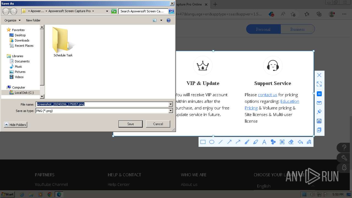This screenshot has width=352, height=198.
Task: Click the floppy disk save icon
Action: [319, 121]
